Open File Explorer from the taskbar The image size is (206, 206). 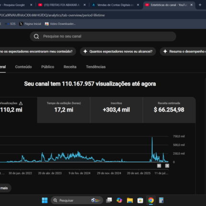click(x=130, y=200)
